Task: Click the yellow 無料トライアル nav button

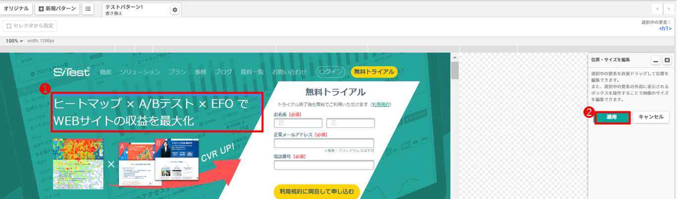Action: [x=374, y=72]
